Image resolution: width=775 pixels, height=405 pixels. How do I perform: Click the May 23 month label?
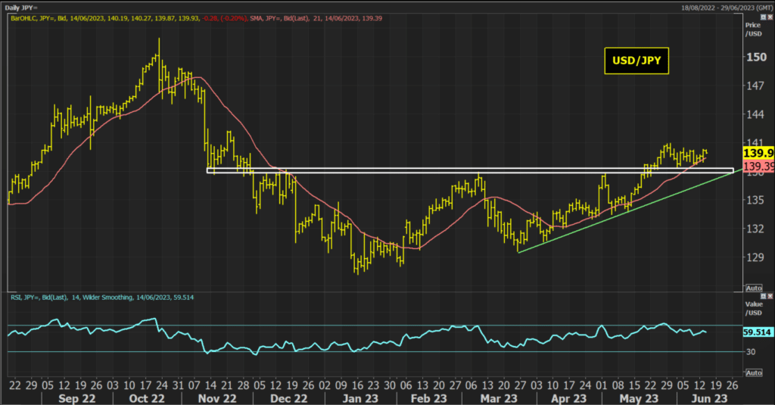[x=639, y=399]
